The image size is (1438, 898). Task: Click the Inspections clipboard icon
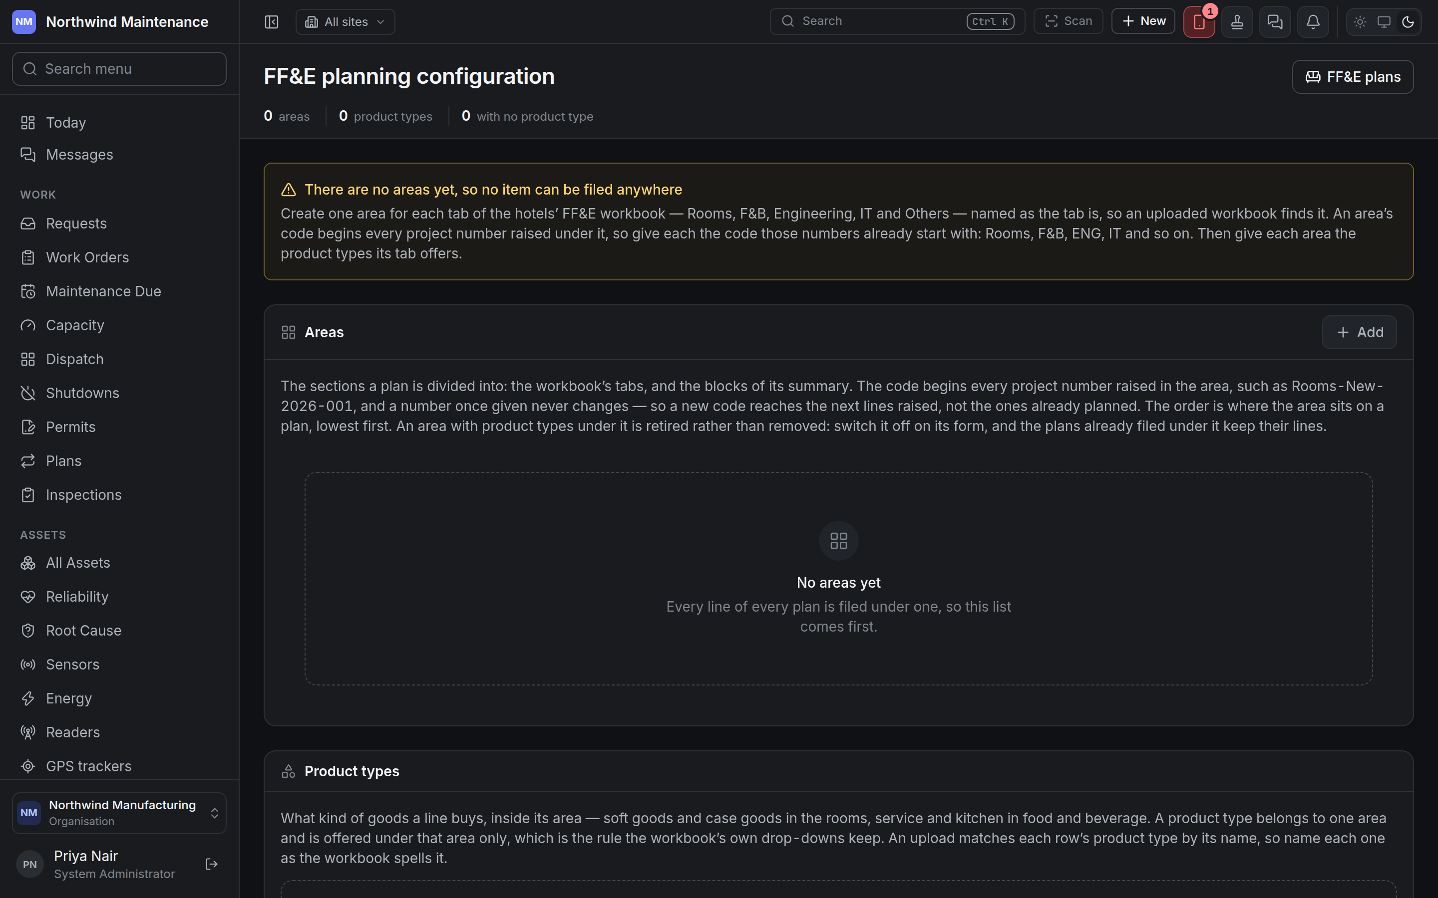(28, 495)
